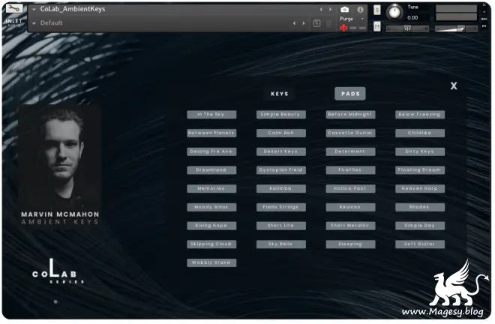Delete snapshot using trash icon
This screenshot has height=324, width=495.
pyautogui.click(x=328, y=23)
